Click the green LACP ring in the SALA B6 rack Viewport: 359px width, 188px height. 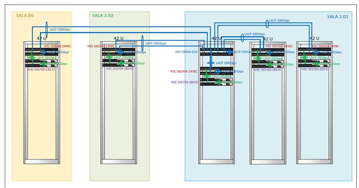32,58
